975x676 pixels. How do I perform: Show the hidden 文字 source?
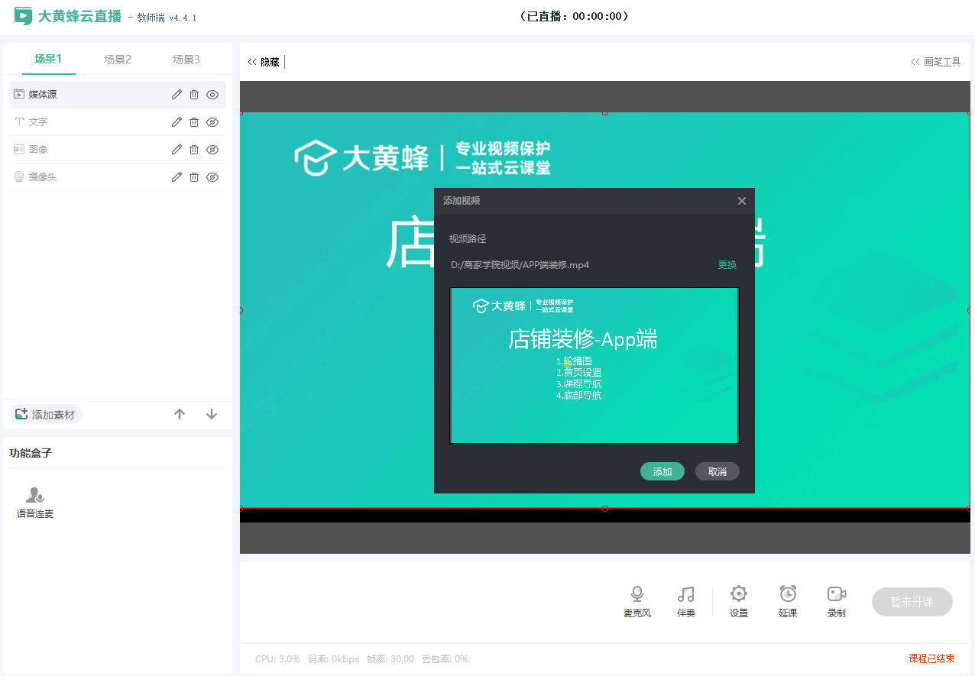point(212,122)
